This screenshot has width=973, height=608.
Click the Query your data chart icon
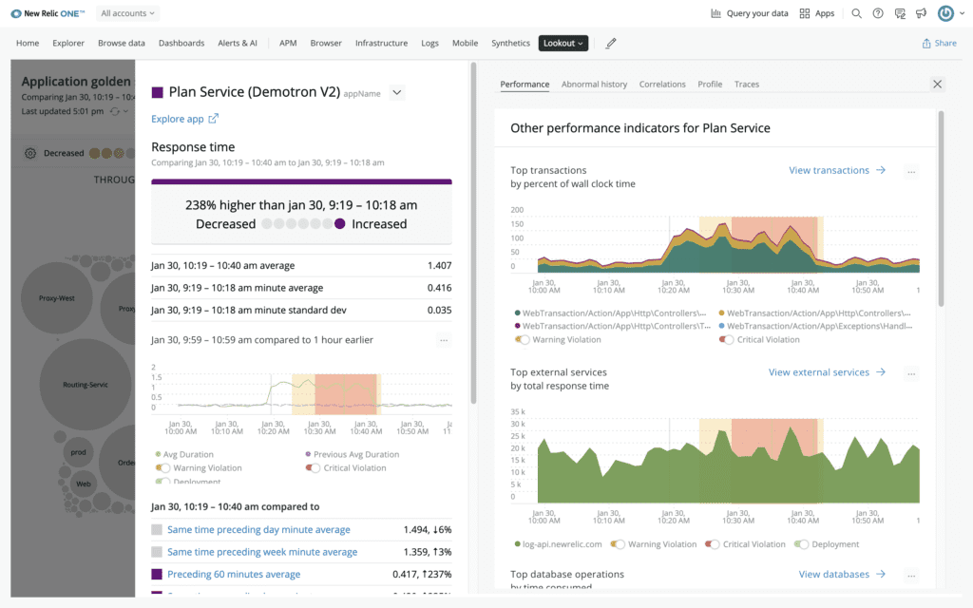[x=715, y=13]
